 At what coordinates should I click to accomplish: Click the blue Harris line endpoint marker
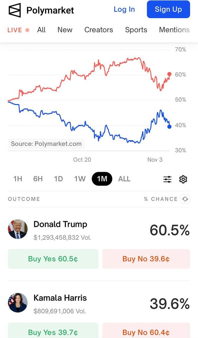click(x=169, y=127)
